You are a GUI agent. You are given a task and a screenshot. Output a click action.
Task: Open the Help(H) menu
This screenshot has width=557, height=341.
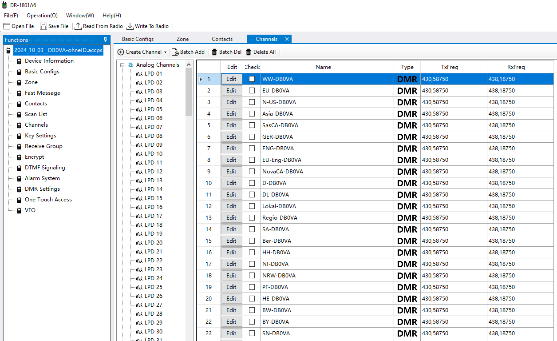(112, 16)
